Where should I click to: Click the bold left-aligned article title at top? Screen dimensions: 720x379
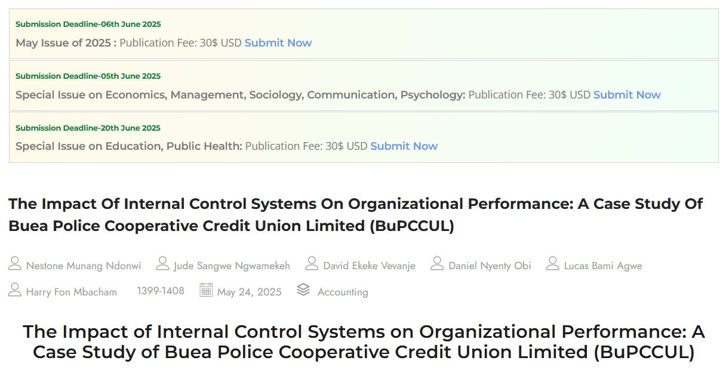click(356, 215)
